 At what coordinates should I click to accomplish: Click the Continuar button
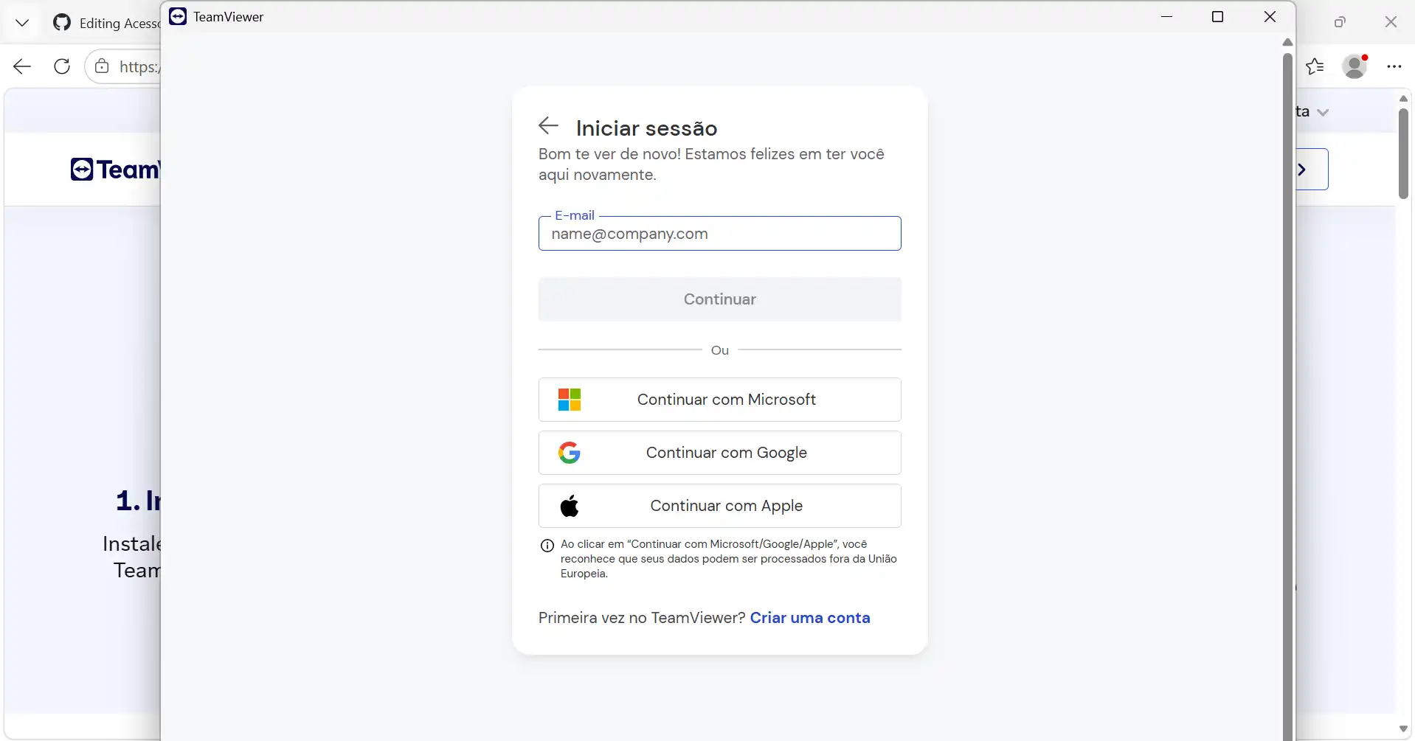[720, 299]
